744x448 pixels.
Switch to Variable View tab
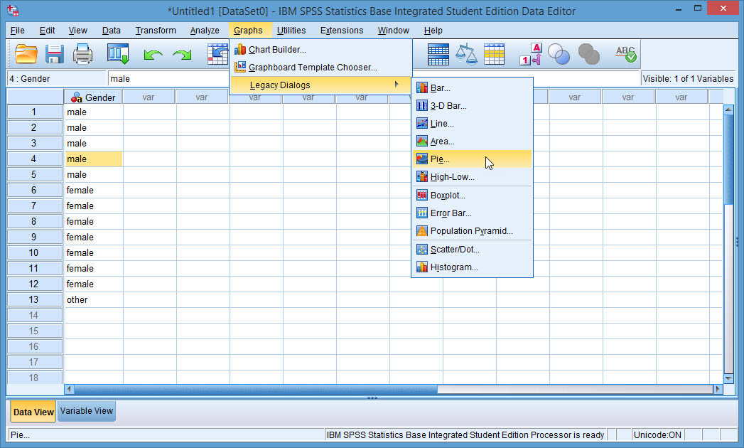[87, 411]
